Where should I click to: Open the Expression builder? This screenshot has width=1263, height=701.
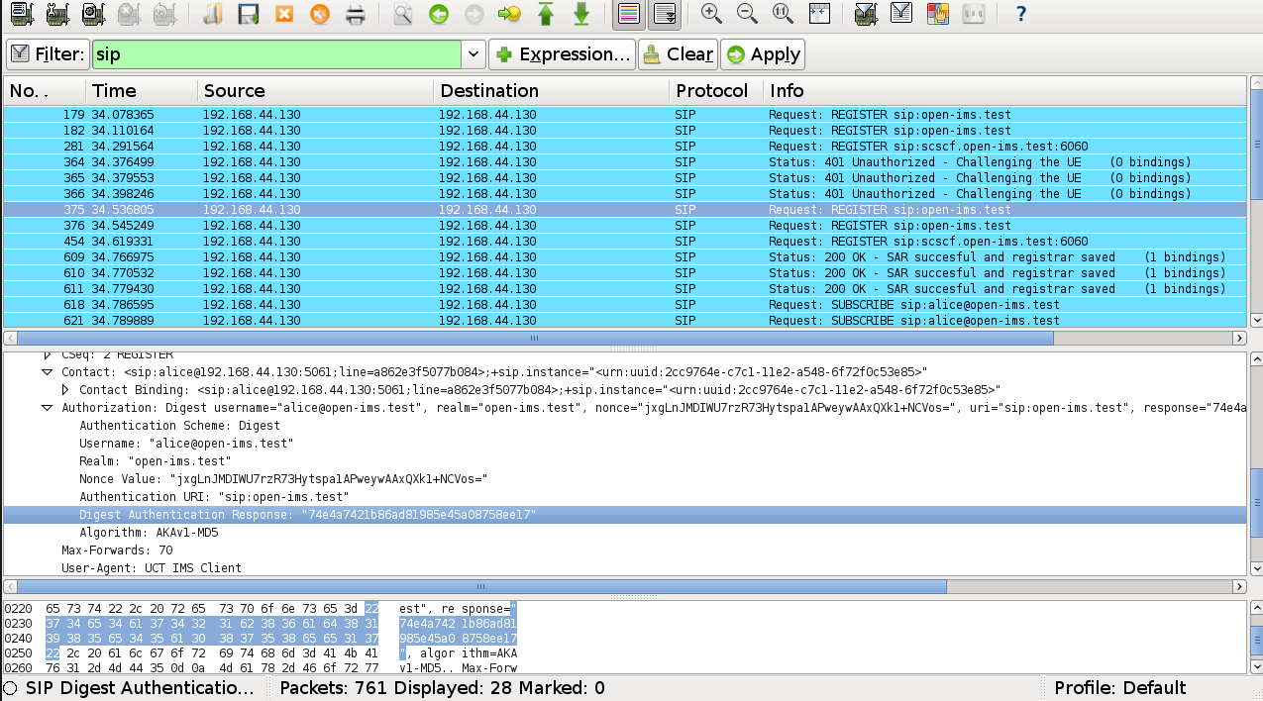(562, 54)
